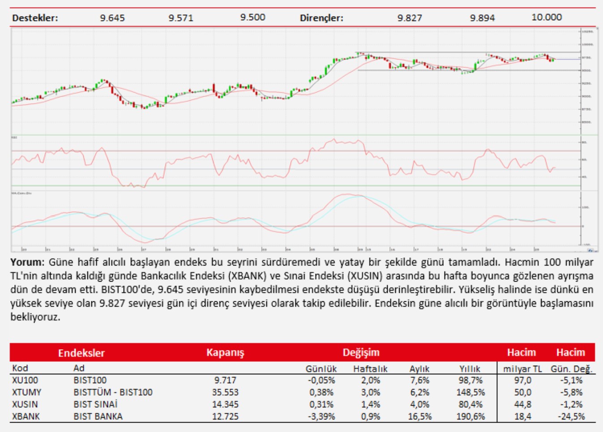603x432 pixels.
Task: Select XTUMY volume value 50,0
Action: (x=522, y=392)
